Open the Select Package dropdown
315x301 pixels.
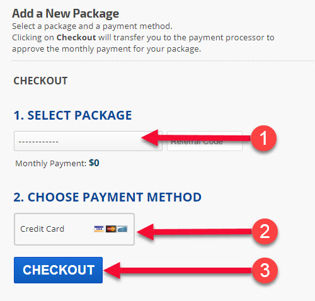pos(88,141)
